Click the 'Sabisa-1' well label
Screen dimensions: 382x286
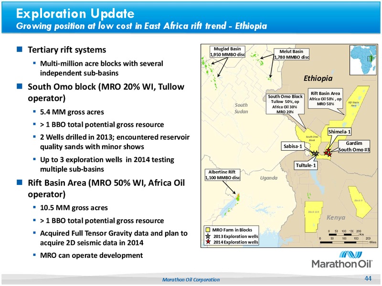(x=293, y=146)
